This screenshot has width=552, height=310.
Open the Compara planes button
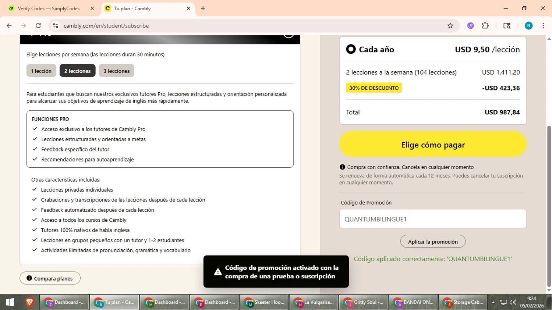(50, 278)
